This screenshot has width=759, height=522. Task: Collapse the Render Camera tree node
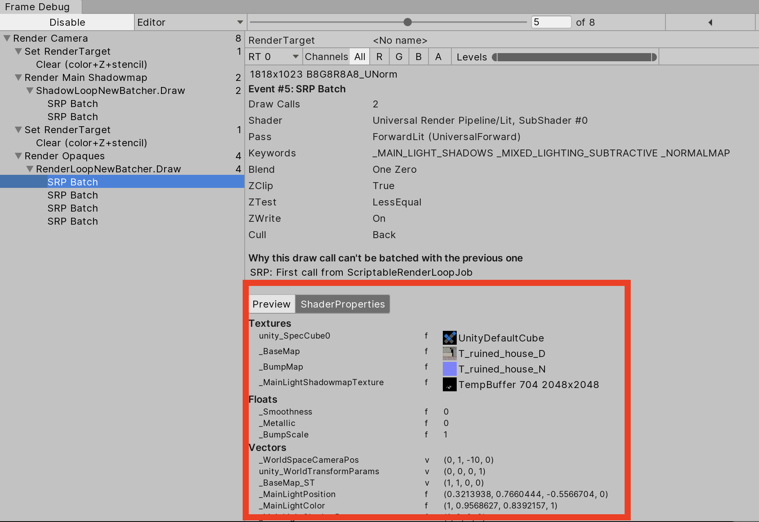click(7, 38)
